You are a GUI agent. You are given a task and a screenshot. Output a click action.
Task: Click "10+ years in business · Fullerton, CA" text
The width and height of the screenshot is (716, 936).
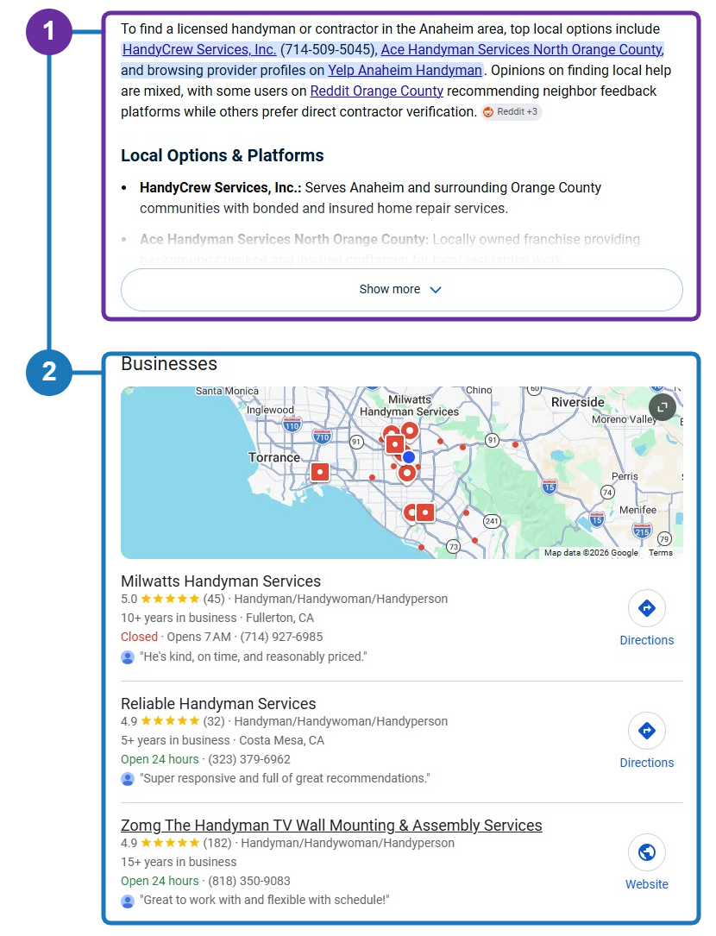(x=217, y=618)
